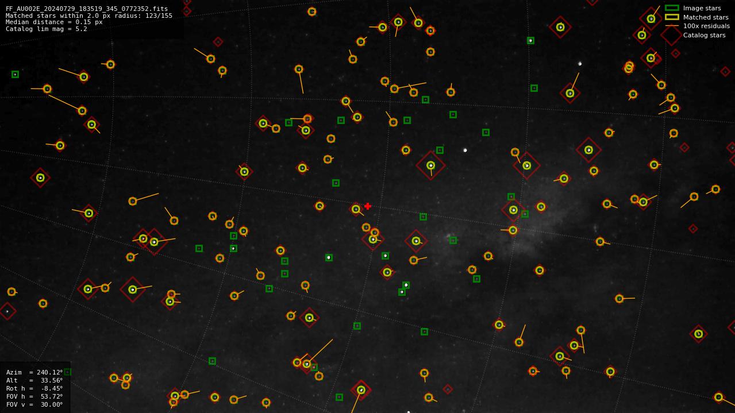Click the yellow Matched stars legend square
This screenshot has height=413, width=735.
(x=672, y=17)
